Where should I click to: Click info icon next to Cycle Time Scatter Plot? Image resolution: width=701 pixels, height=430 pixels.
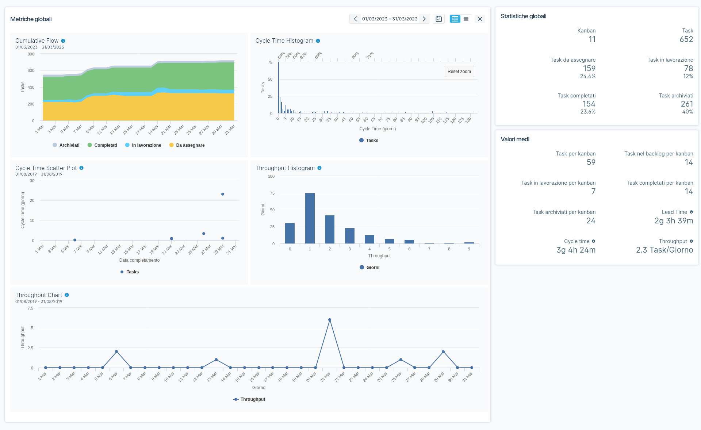81,168
